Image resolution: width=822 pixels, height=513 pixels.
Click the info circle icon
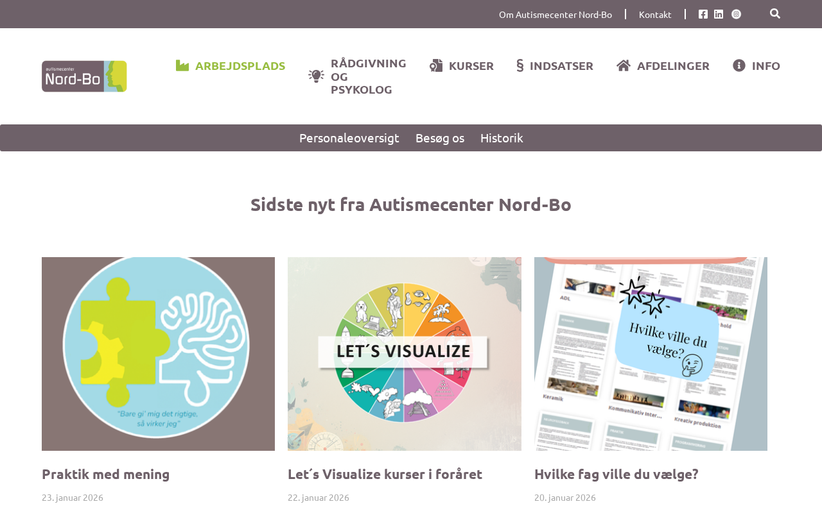click(739, 65)
